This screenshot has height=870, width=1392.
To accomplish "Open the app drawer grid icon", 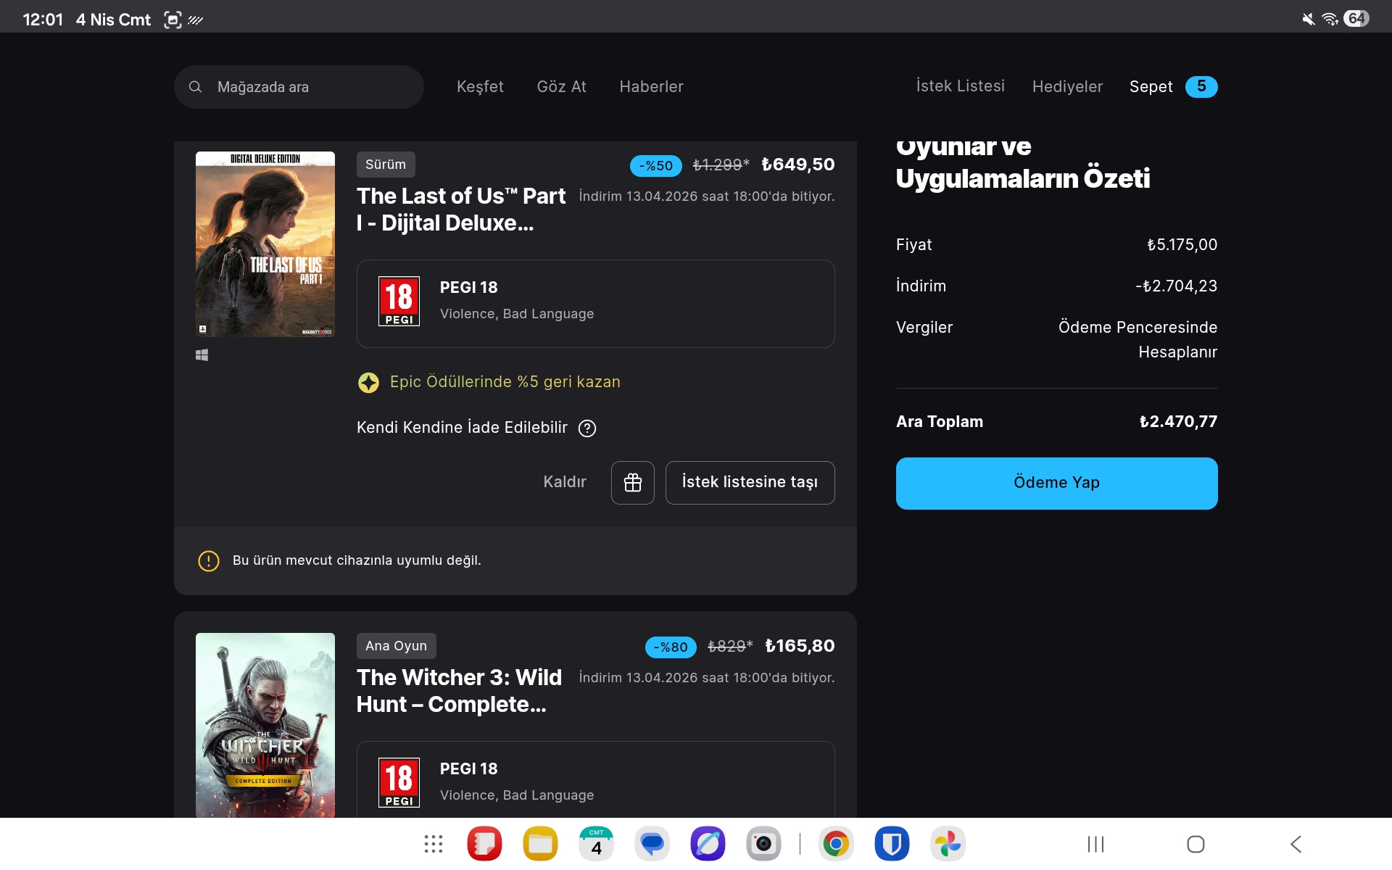I will click(x=434, y=844).
